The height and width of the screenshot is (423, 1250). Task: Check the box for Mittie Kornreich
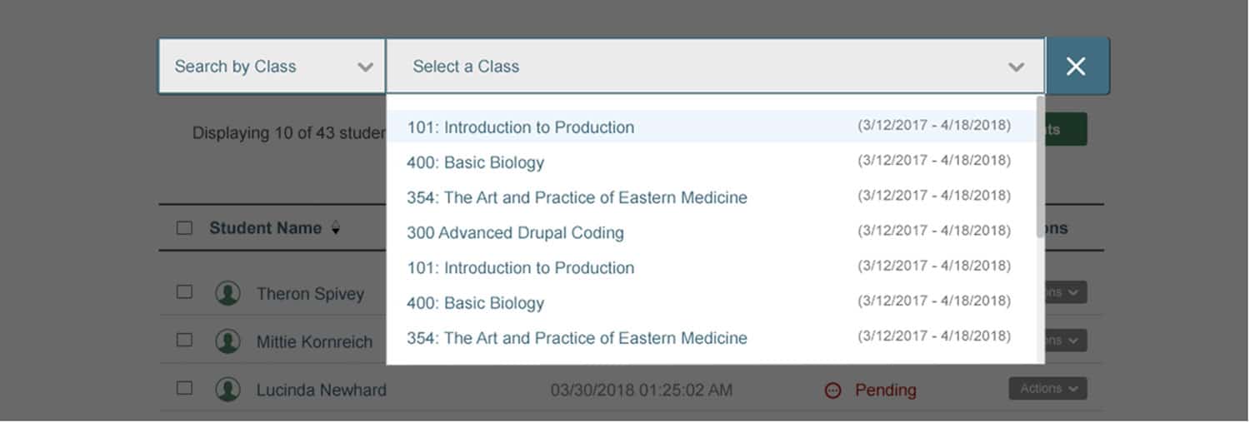click(x=184, y=340)
